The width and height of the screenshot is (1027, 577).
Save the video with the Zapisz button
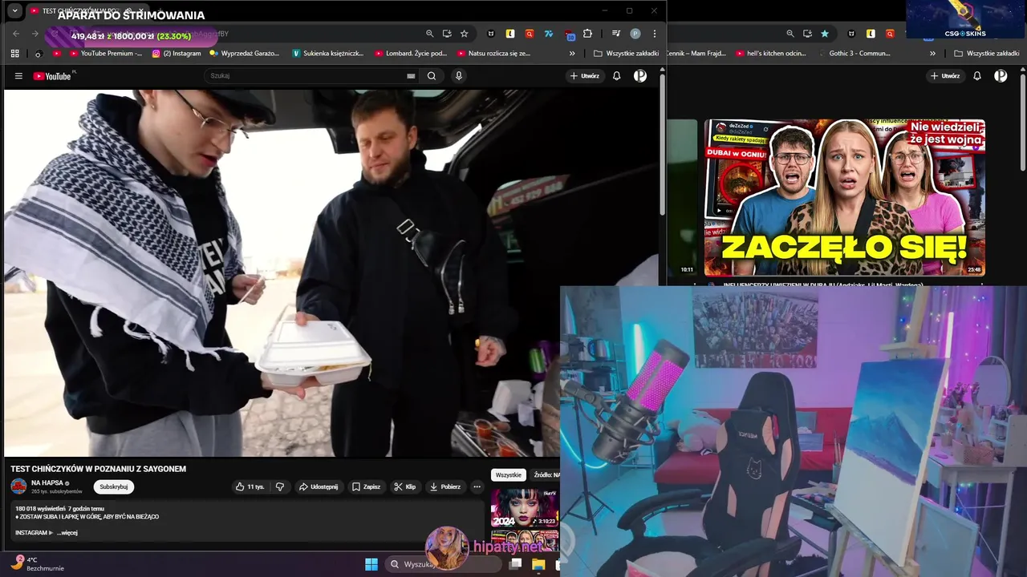pyautogui.click(x=367, y=486)
